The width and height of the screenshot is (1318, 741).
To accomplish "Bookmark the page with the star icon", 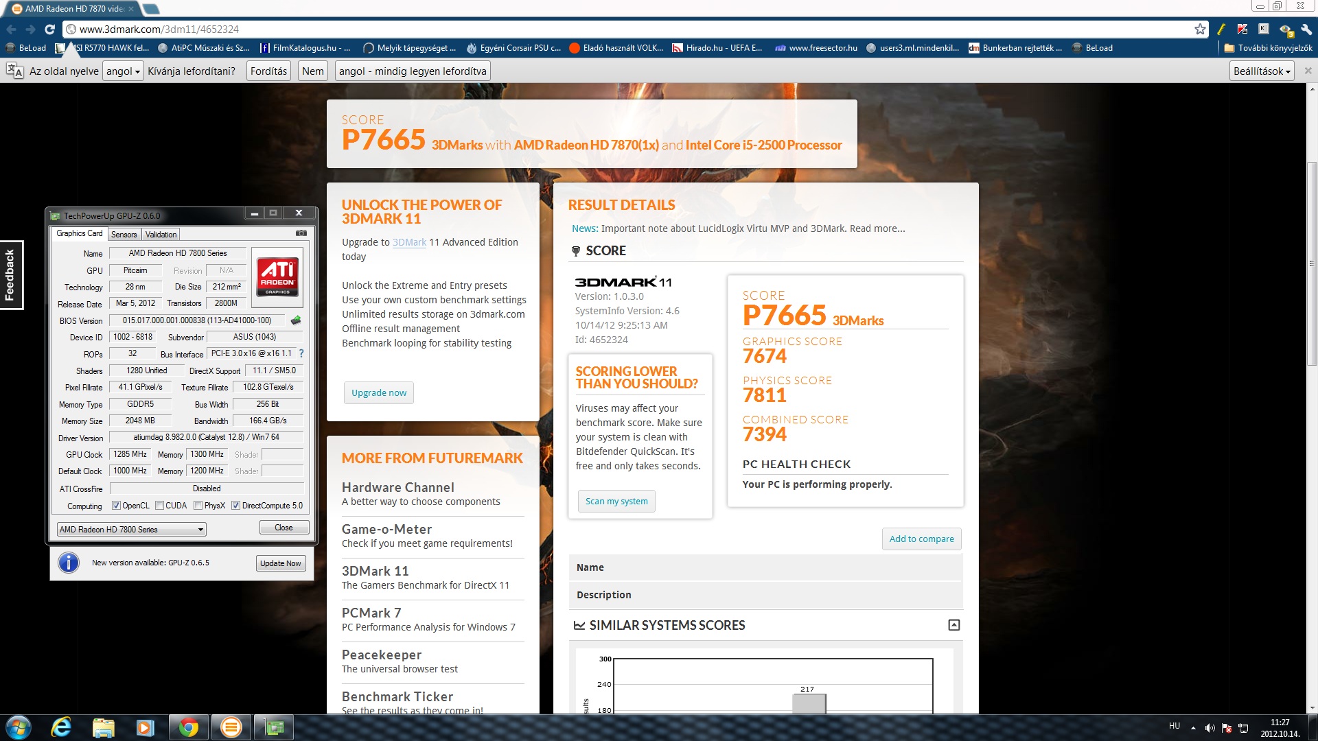I will 1200,29.
